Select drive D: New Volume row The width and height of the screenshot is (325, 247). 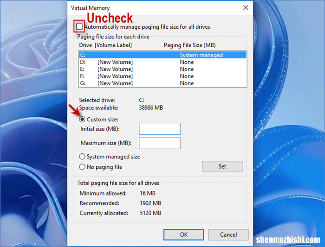pos(162,62)
